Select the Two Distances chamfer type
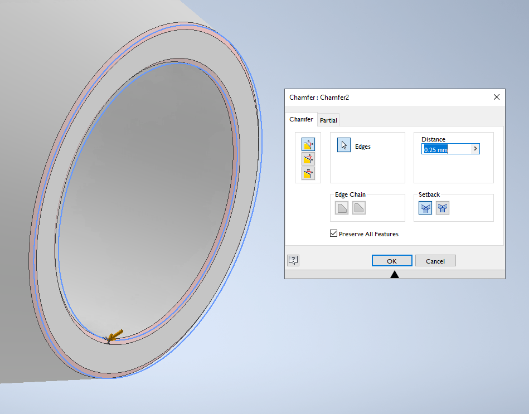 [308, 173]
